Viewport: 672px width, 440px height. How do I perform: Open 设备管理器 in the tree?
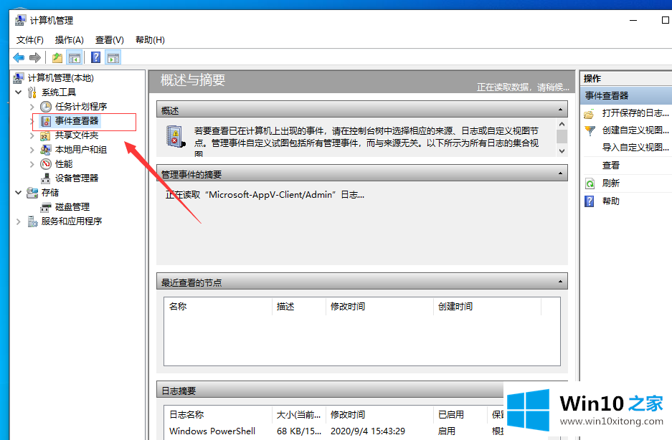(x=76, y=178)
